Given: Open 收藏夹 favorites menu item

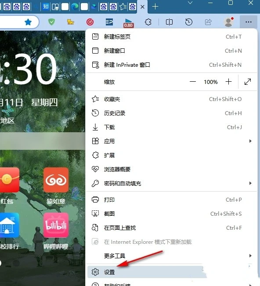Looking at the screenshot, I should pos(171,99).
